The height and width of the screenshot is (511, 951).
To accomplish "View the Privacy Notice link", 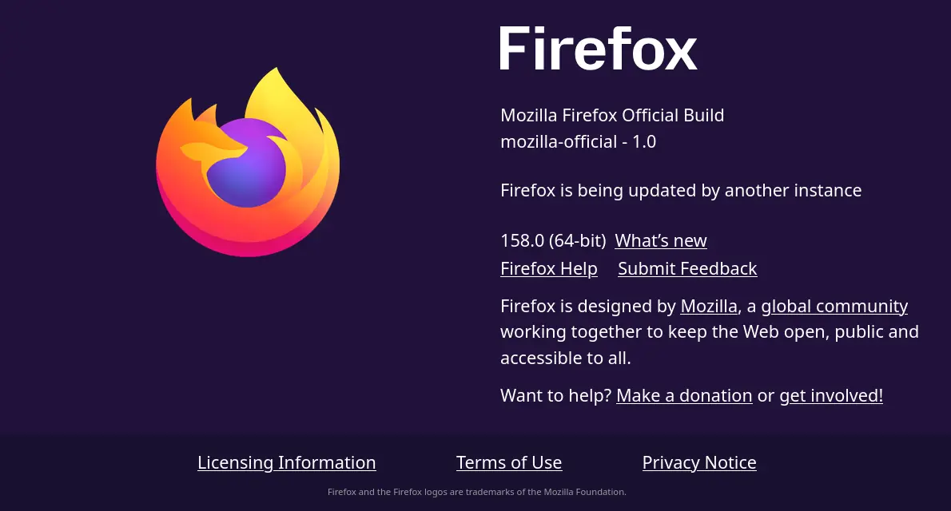I will [699, 462].
